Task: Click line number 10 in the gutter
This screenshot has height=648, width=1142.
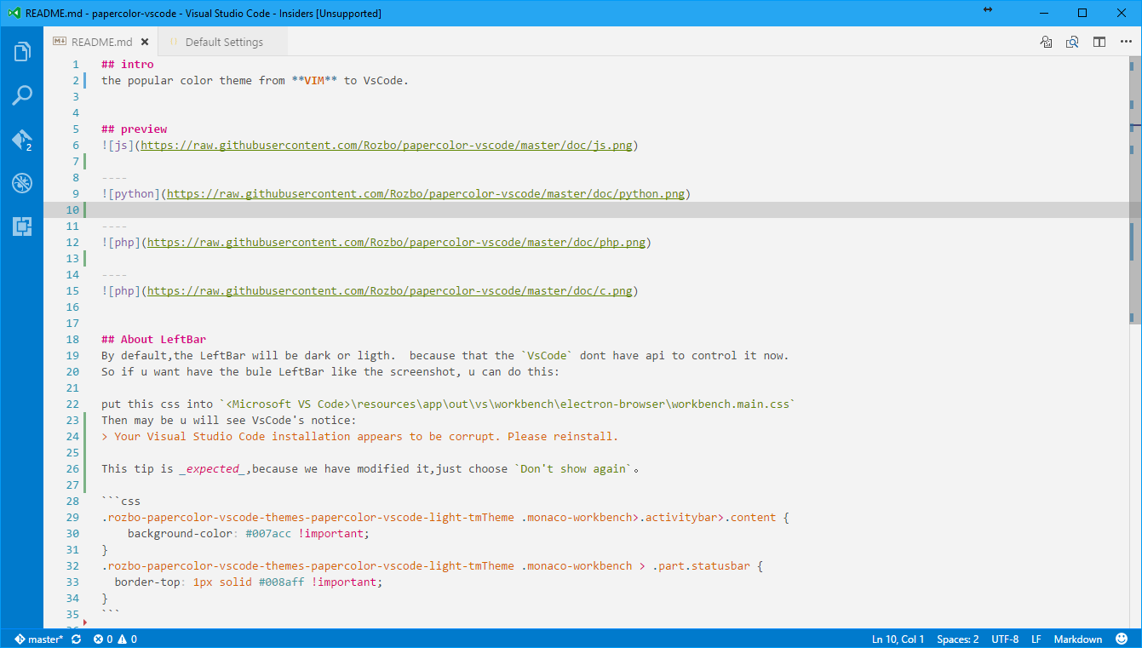Action: pos(72,210)
